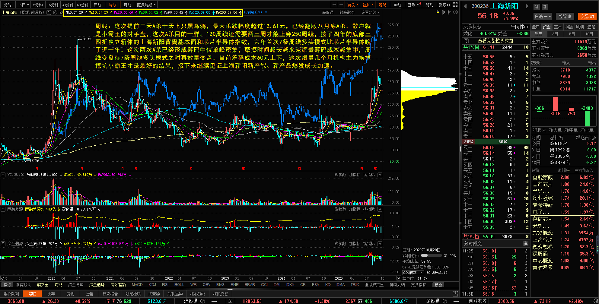Viewport: 599px width, 304px height.
Task: Open the 提醒 alert bell button
Action: pyautogui.click(x=565, y=16)
